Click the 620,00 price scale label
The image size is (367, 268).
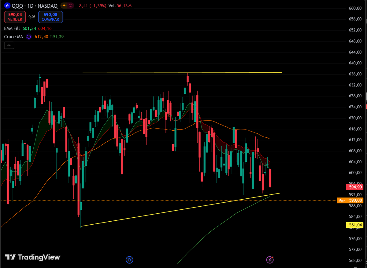pos(355,118)
